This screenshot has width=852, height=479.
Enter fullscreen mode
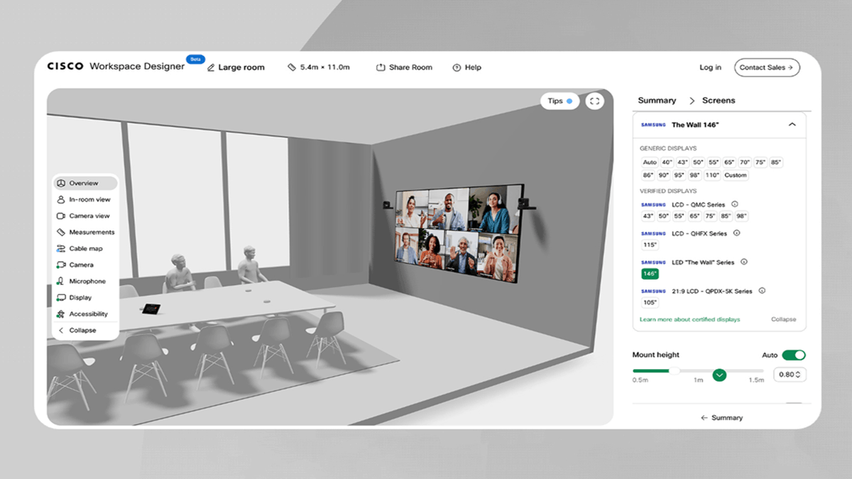pos(595,101)
